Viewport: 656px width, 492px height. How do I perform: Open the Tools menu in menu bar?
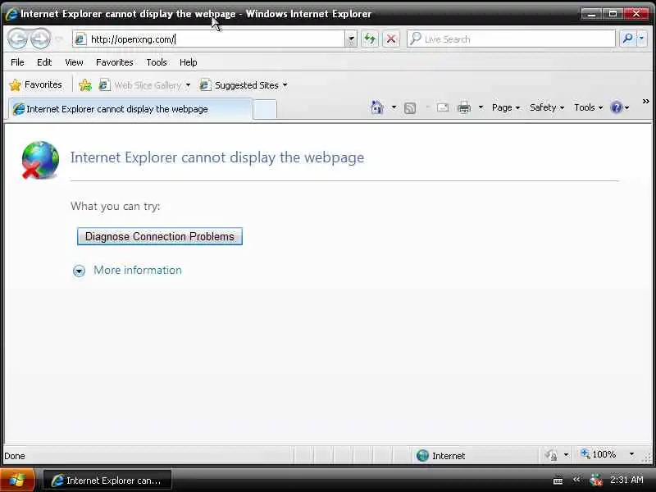157,62
